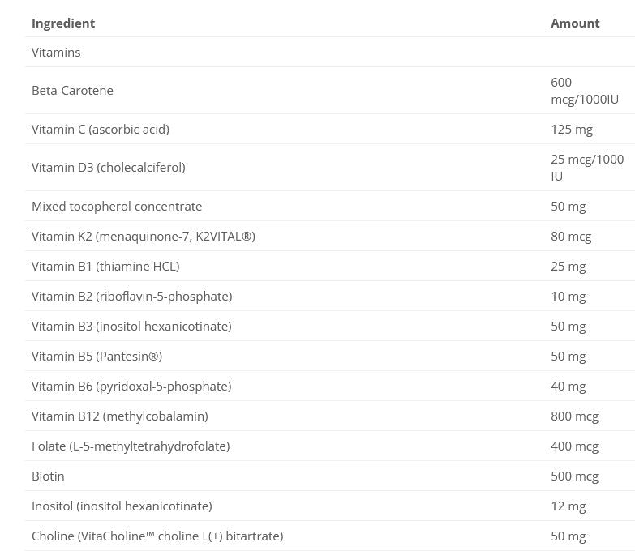This screenshot has width=635, height=551.
Task: Click Vitamin B12 (methylcobalamin) ingredient name
Action: tap(120, 416)
